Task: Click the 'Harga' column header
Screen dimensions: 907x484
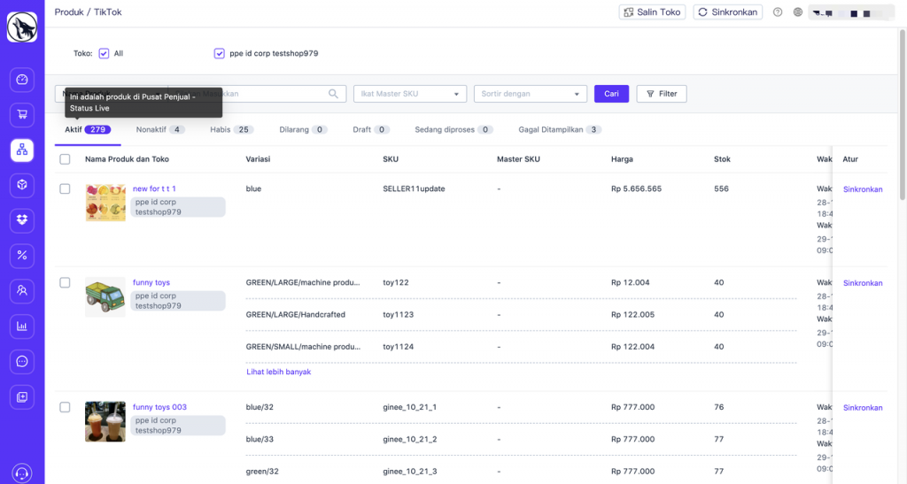Action: [622, 159]
